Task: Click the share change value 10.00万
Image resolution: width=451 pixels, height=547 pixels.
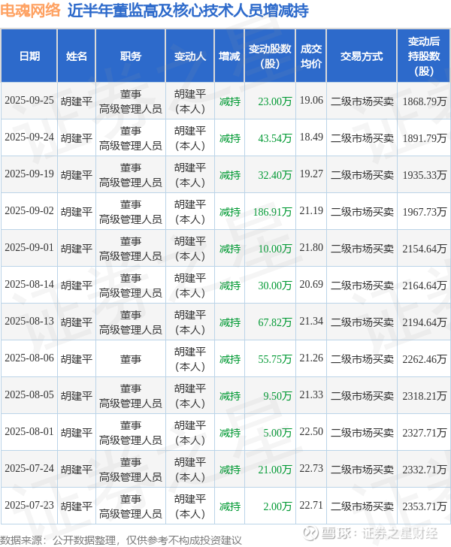Action: pyautogui.click(x=274, y=249)
